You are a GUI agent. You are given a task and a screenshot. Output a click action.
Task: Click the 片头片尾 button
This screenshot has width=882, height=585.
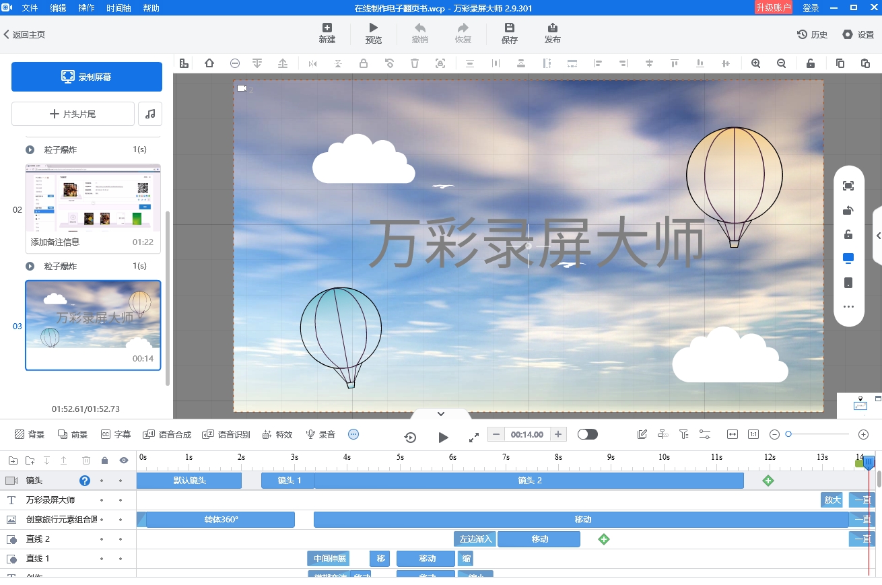pos(73,114)
